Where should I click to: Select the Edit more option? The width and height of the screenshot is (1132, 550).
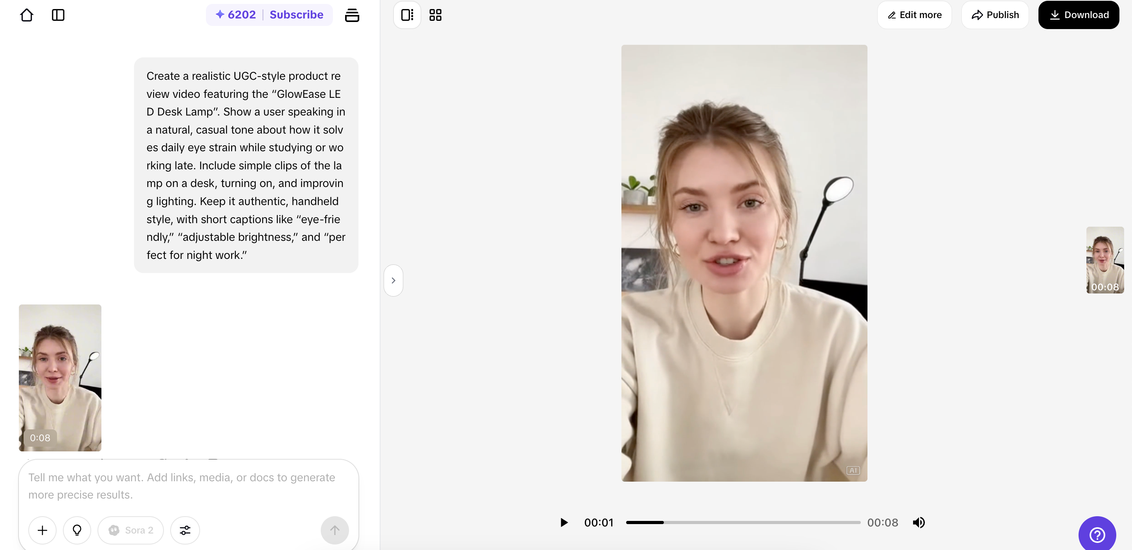pos(915,15)
